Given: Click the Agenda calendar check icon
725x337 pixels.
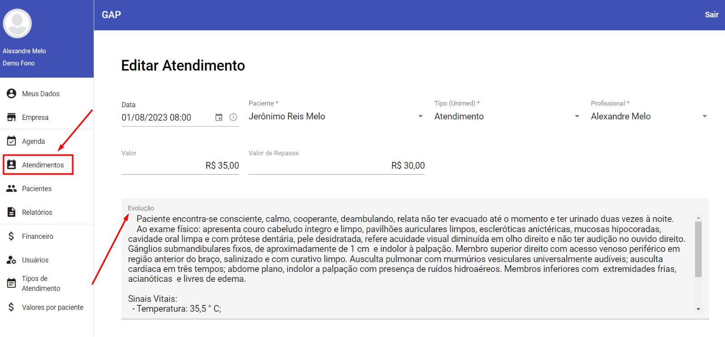Looking at the screenshot, I should point(12,141).
